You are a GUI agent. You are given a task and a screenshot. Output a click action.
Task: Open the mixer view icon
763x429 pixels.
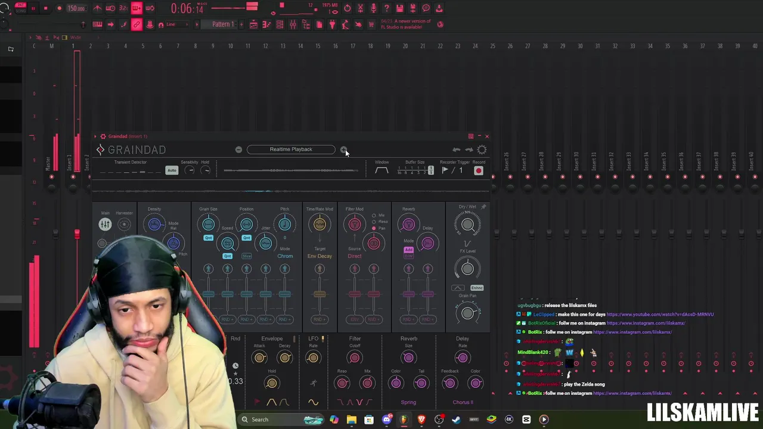point(293,24)
